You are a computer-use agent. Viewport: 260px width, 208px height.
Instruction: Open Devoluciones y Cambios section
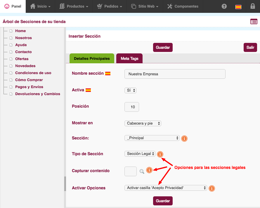(38, 94)
